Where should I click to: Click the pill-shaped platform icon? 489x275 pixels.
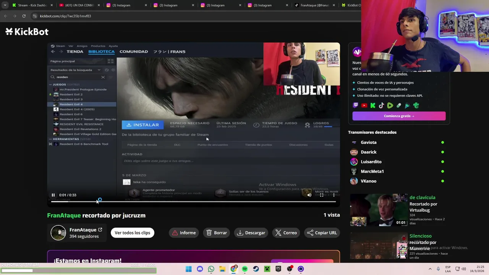point(399,105)
